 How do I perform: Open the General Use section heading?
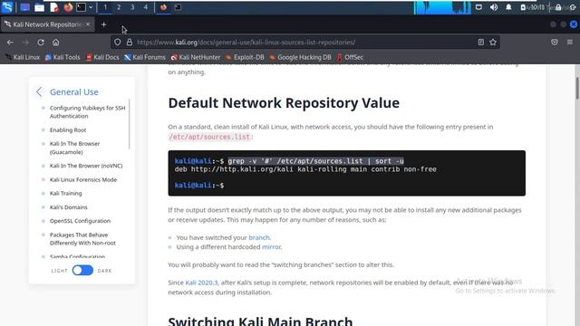click(74, 92)
